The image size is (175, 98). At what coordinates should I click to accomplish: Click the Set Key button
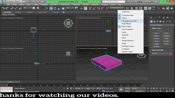click(x=127, y=91)
